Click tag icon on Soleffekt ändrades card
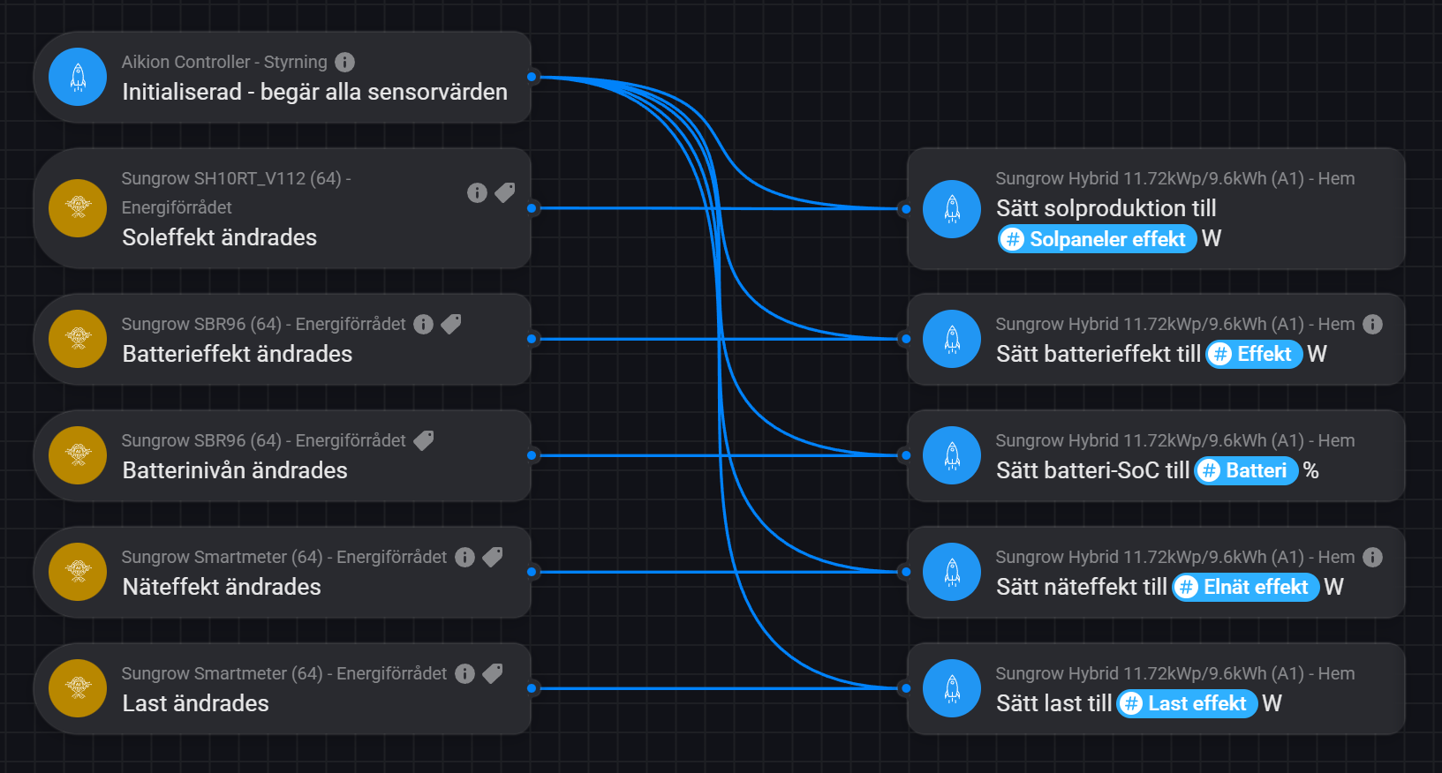The height and width of the screenshot is (773, 1442). coord(505,192)
